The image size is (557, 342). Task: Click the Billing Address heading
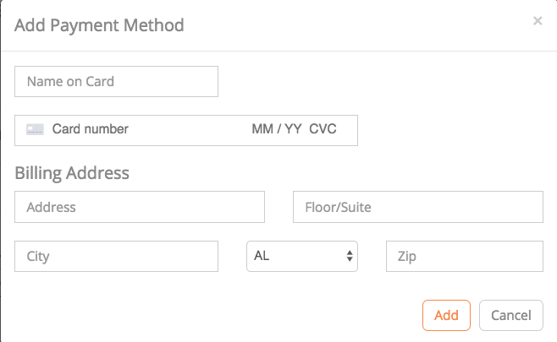[x=72, y=173]
